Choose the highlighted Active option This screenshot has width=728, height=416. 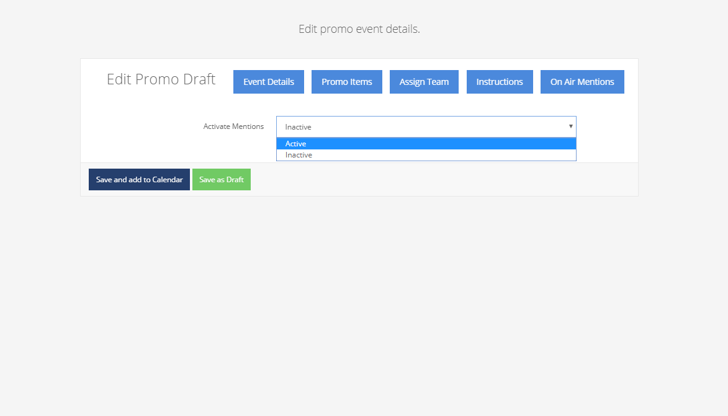(x=295, y=144)
